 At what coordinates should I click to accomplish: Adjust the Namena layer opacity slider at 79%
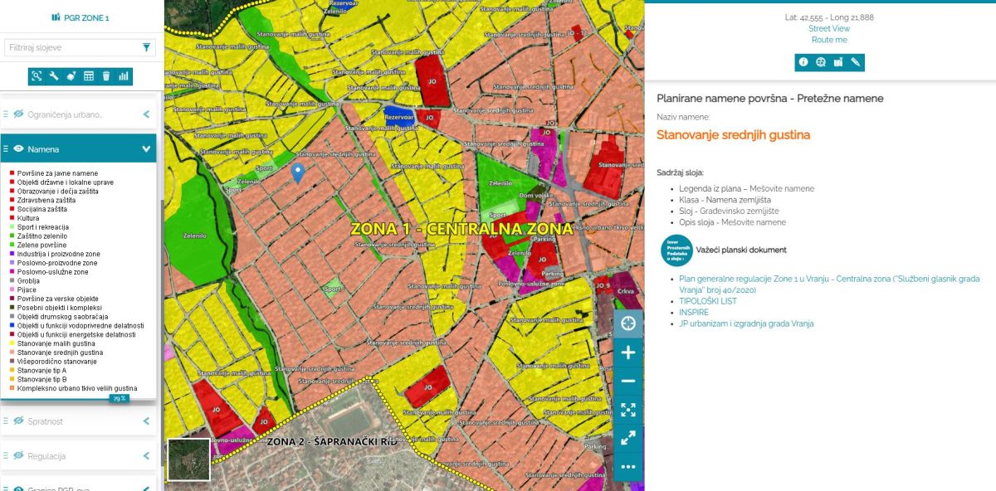click(119, 398)
